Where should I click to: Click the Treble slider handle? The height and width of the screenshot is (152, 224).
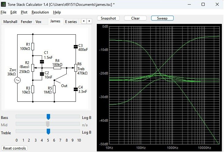pyautogui.click(x=48, y=131)
